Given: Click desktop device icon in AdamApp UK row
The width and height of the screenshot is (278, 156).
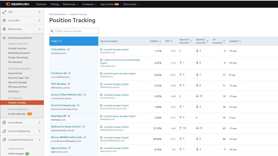Looking at the screenshot, I should [x=101, y=116].
